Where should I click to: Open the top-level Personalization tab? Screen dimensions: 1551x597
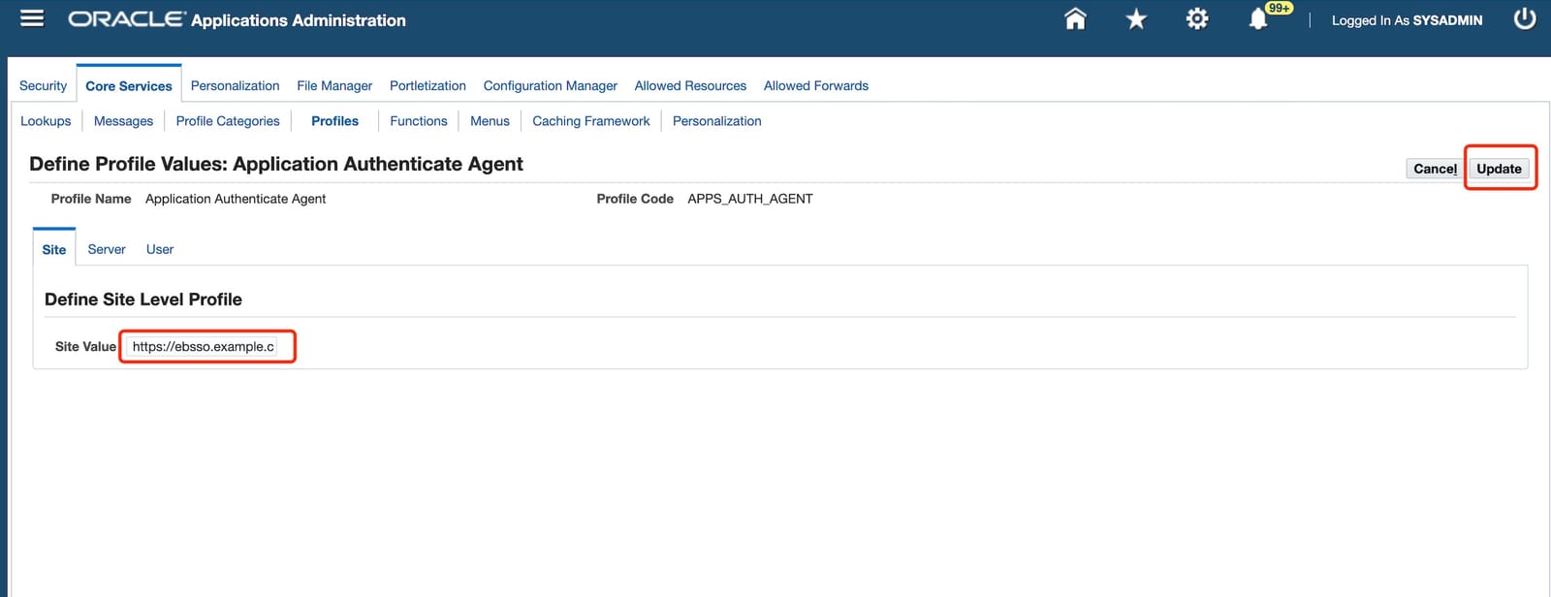pyautogui.click(x=235, y=85)
